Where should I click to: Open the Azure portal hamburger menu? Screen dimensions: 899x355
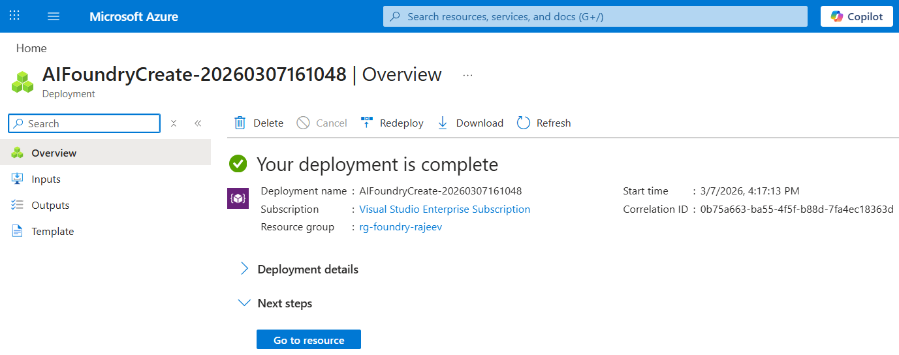pyautogui.click(x=54, y=16)
